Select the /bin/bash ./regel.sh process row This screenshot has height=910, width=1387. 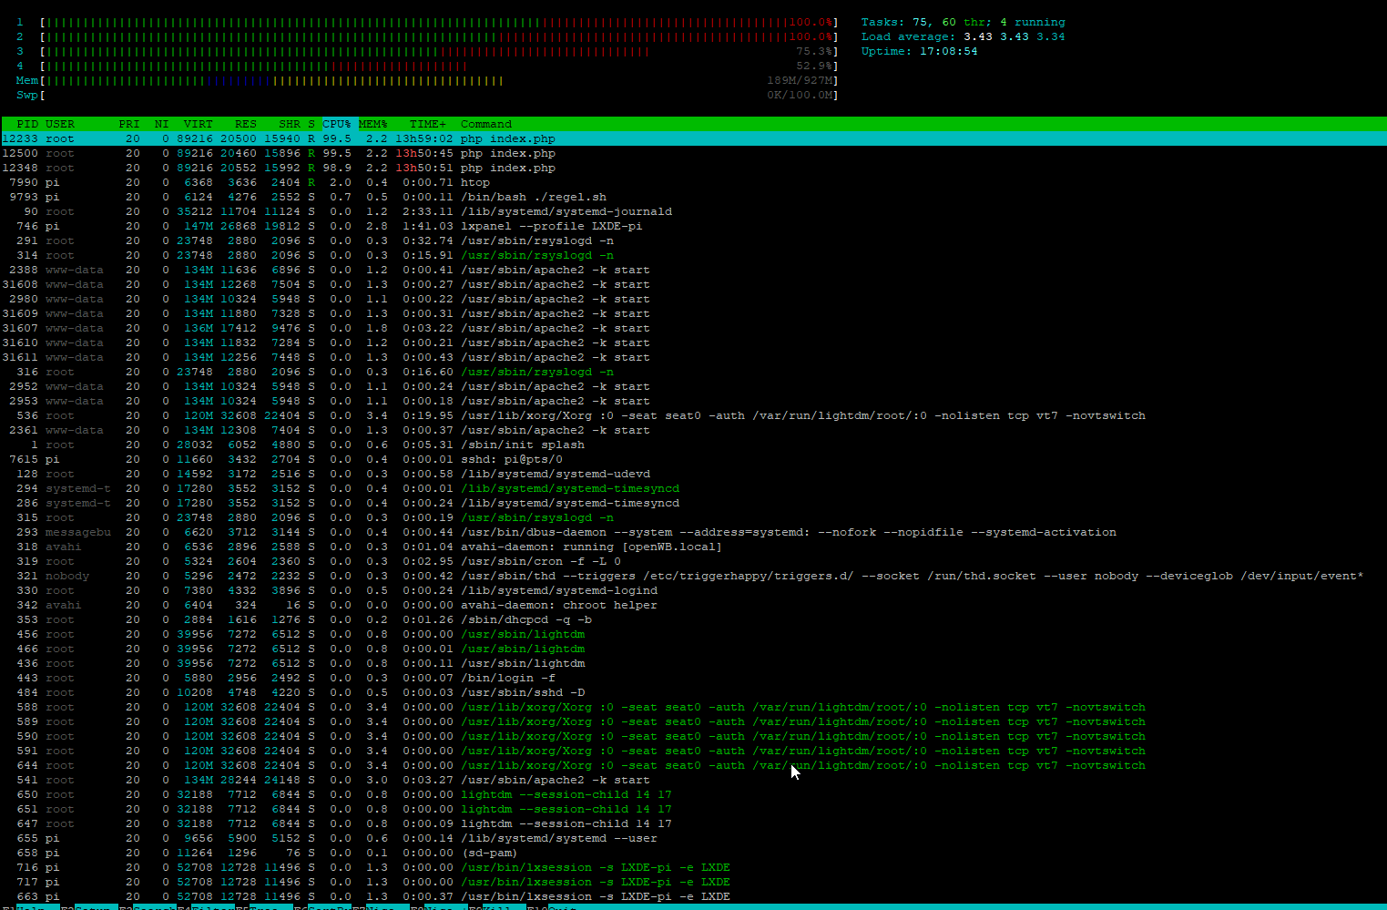(693, 197)
